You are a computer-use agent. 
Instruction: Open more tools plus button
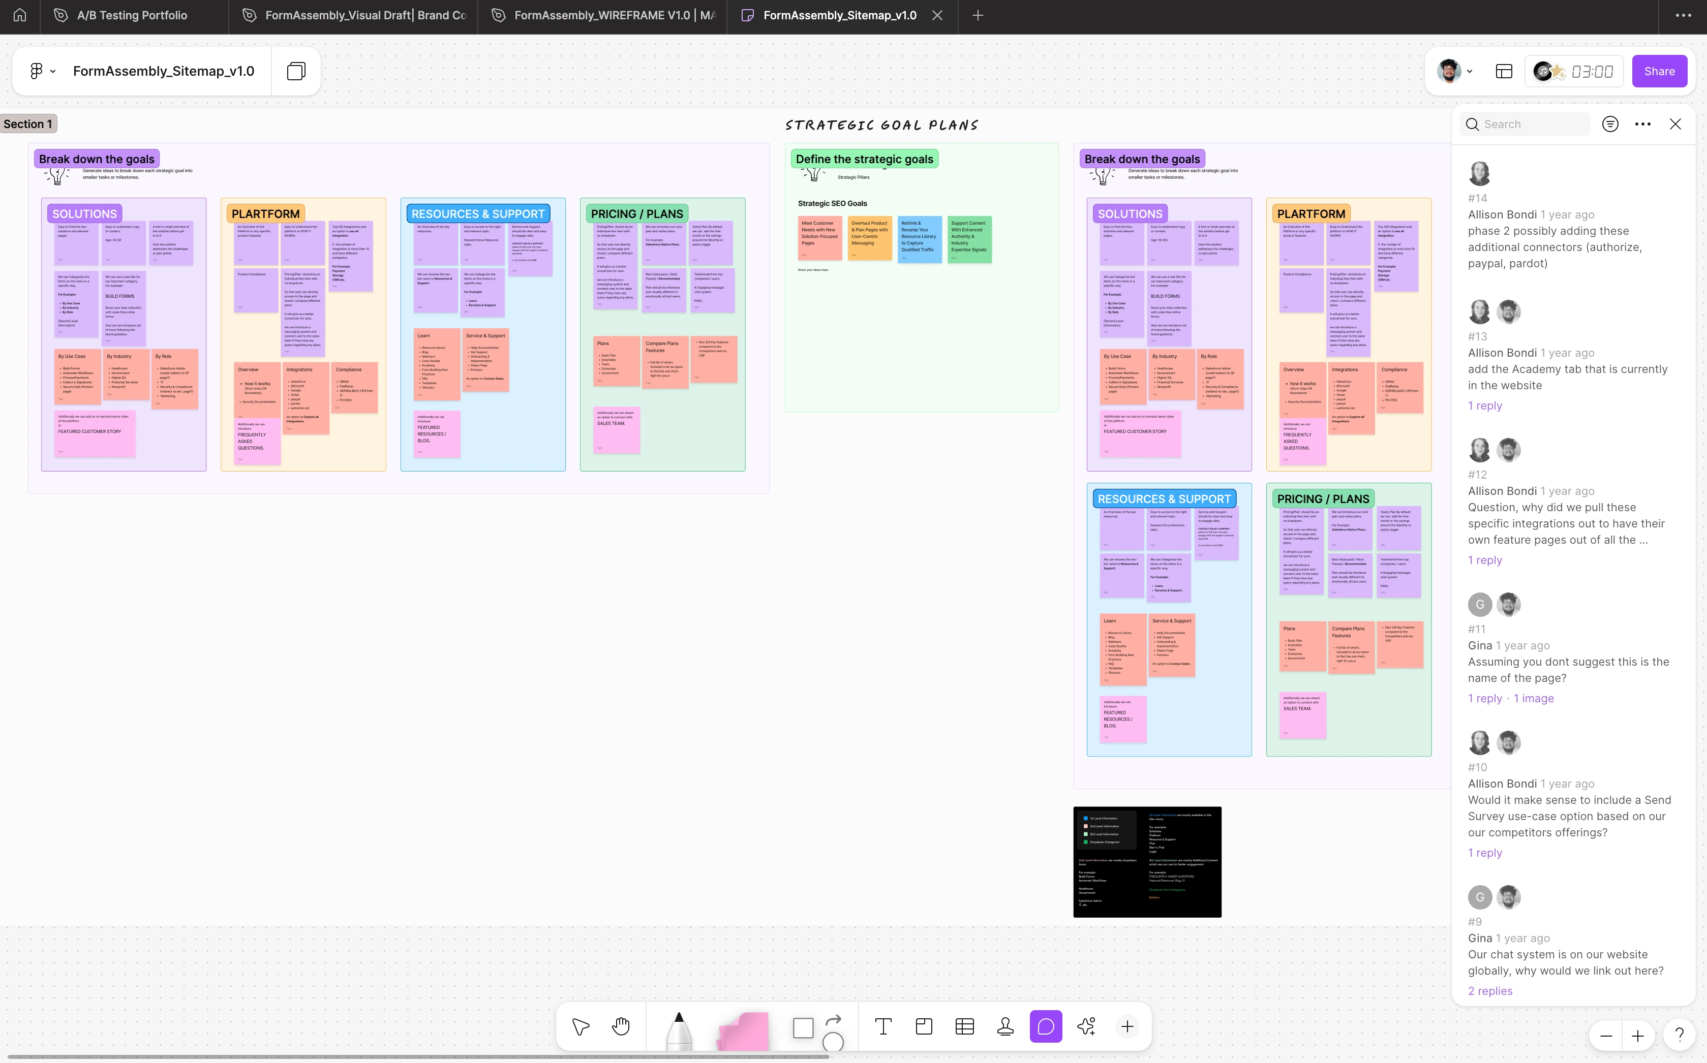1127,1026
